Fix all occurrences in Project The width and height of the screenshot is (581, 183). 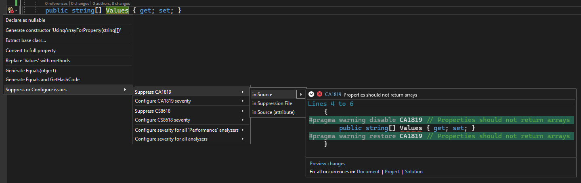392,172
